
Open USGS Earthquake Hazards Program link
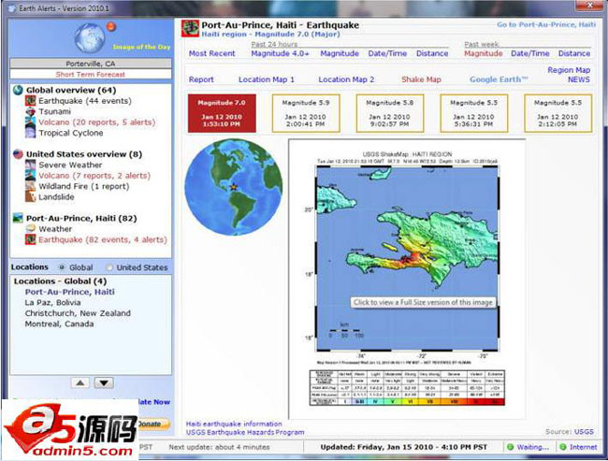coord(245,432)
